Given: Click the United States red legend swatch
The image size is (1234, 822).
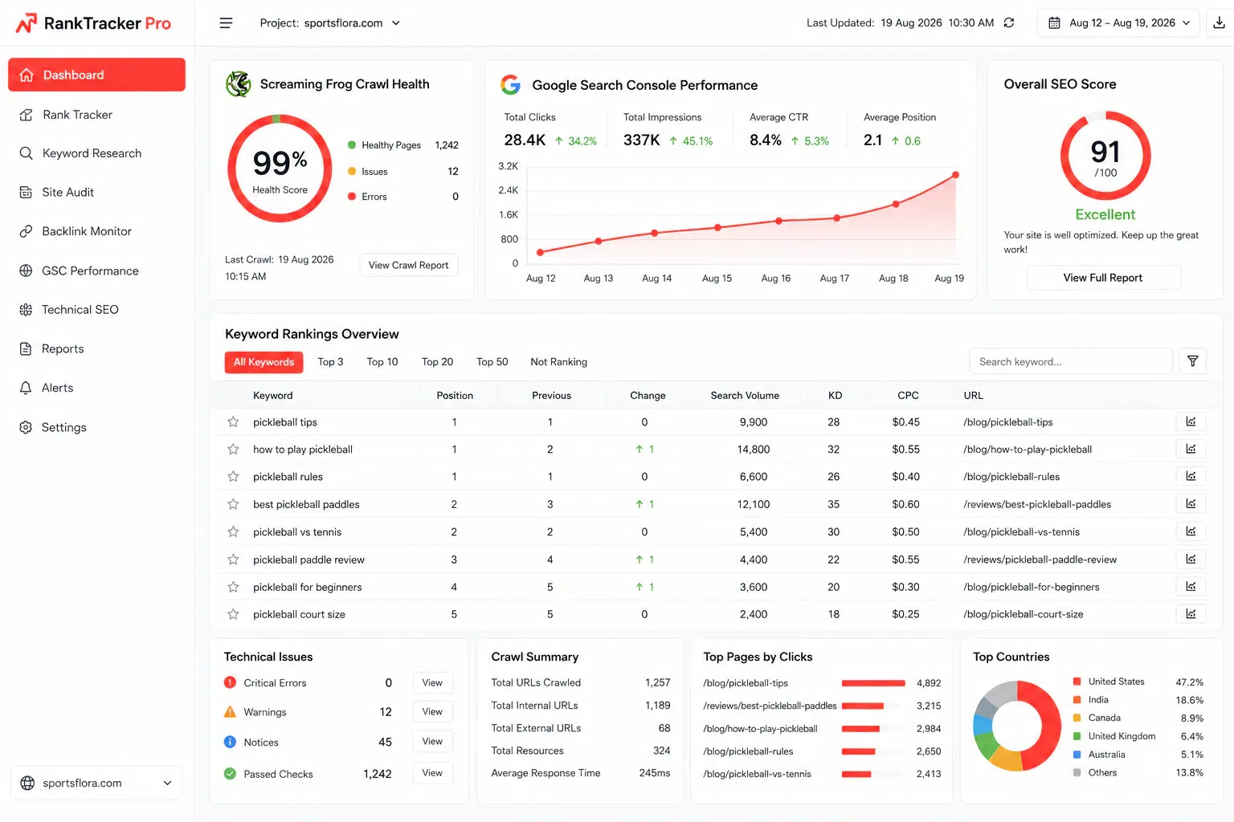Looking at the screenshot, I should [x=1077, y=682].
